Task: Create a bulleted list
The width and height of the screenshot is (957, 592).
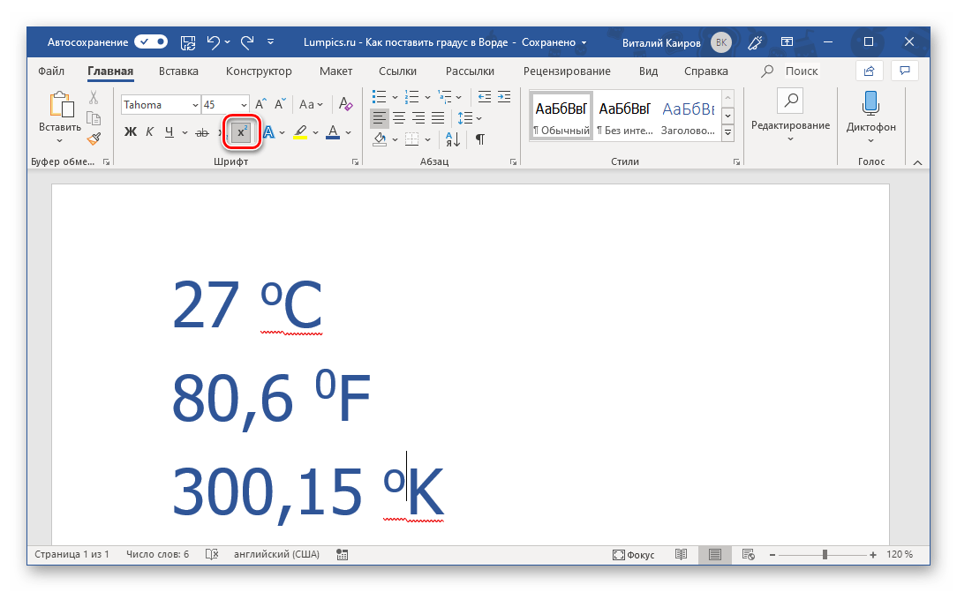Action: (x=379, y=97)
